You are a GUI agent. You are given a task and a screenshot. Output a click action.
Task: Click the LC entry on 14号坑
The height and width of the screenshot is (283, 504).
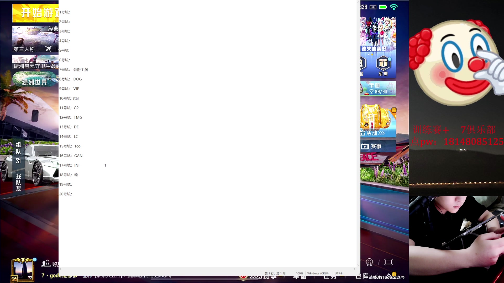[x=76, y=137]
